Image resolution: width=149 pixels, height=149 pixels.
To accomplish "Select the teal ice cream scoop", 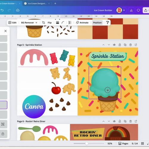I will tap(105, 83).
